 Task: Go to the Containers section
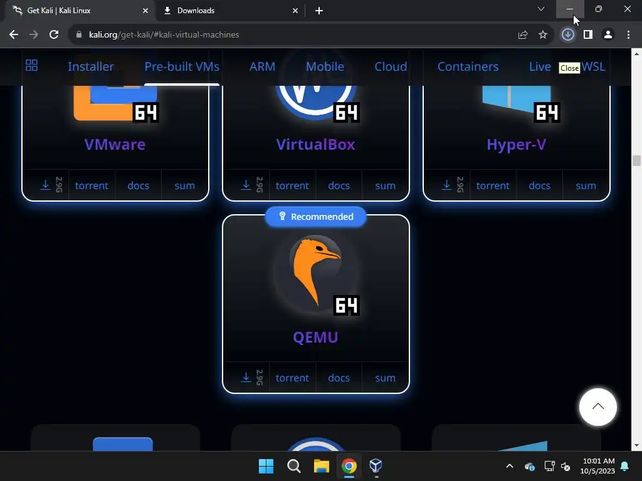click(x=468, y=66)
